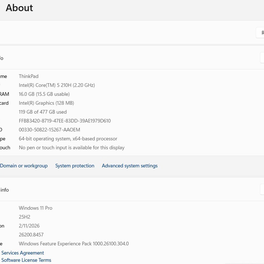Select device ID FFBB3420-8719-47EE-83DD-39AE1979D610
This screenshot has height=264, width=264.
(x=65, y=121)
